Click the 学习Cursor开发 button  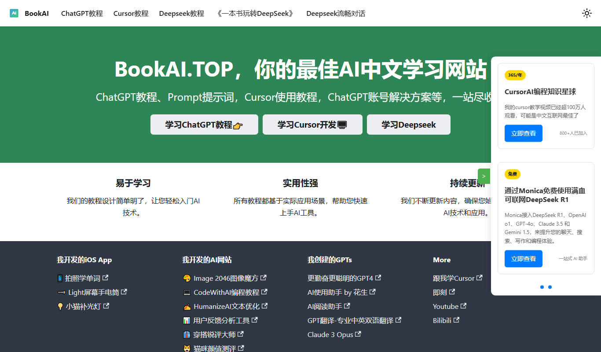point(312,125)
